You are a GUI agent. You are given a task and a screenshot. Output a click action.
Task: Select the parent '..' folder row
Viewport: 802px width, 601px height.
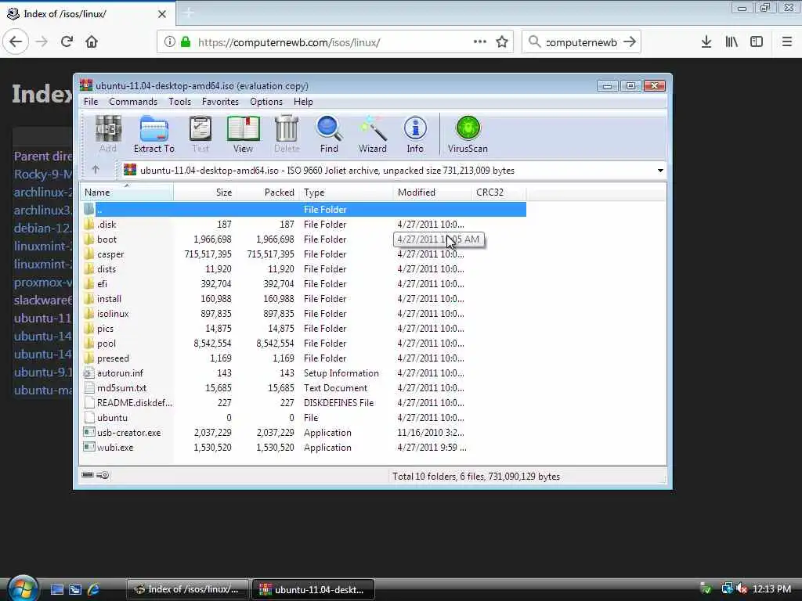pos(303,210)
